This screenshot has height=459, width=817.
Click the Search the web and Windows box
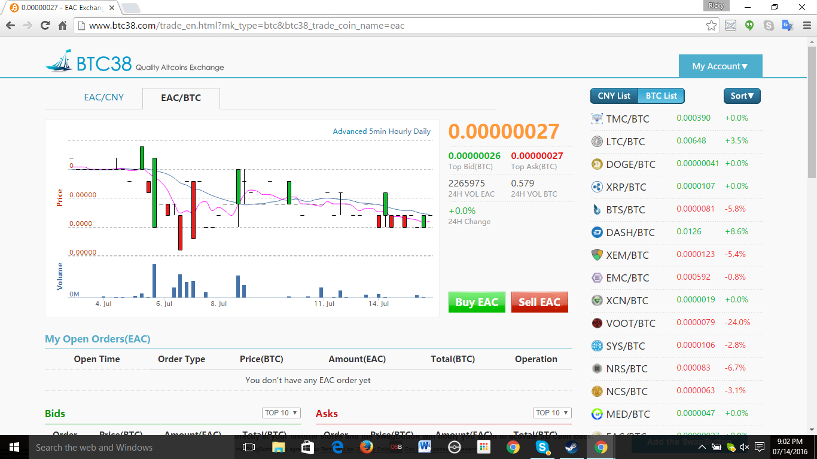132,447
